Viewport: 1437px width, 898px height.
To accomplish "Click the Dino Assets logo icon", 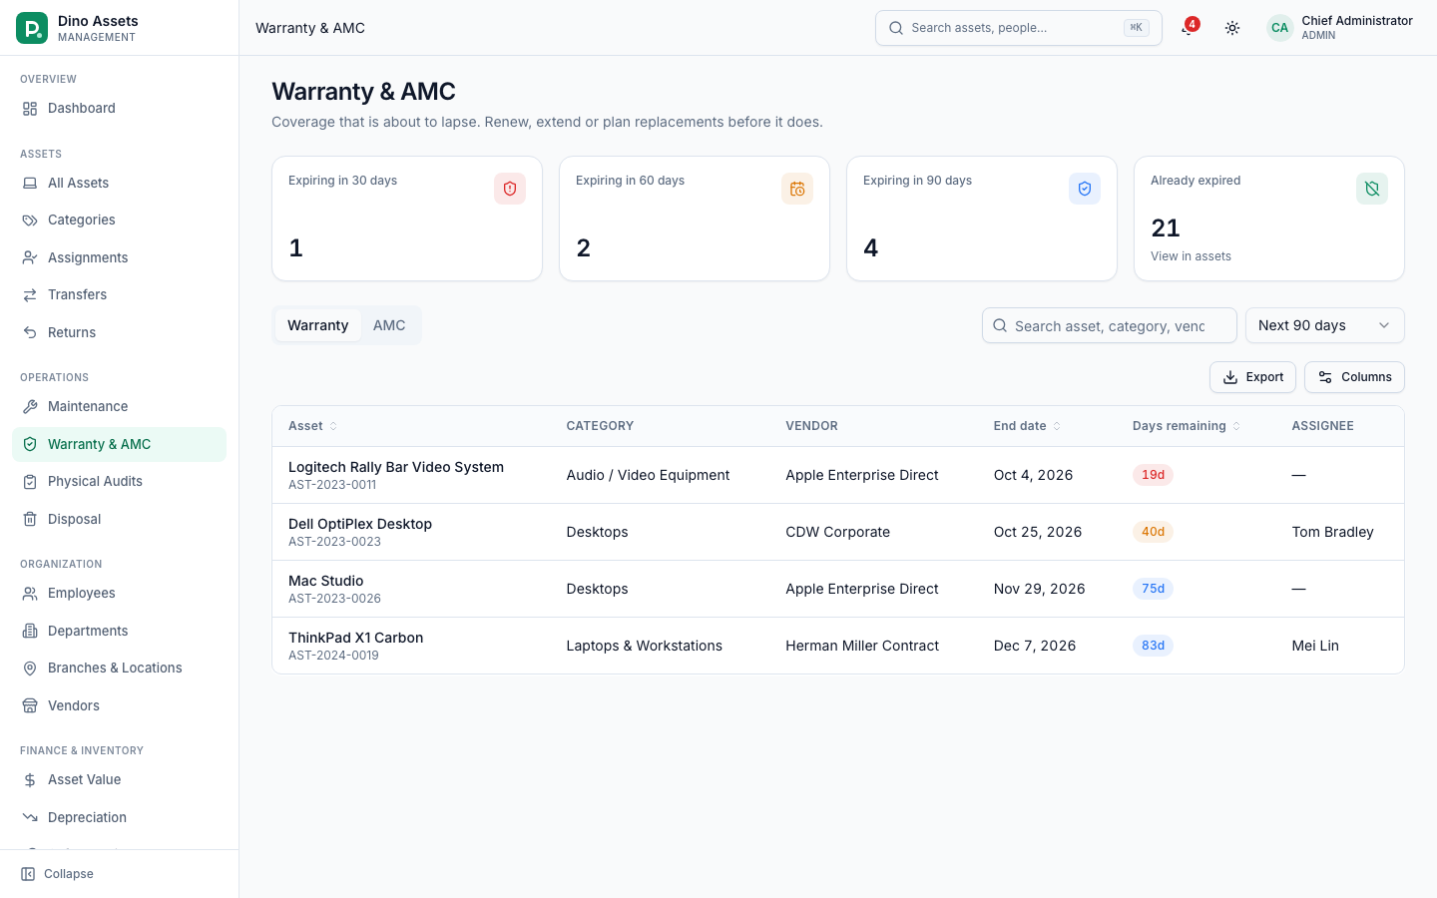I will 32,28.
